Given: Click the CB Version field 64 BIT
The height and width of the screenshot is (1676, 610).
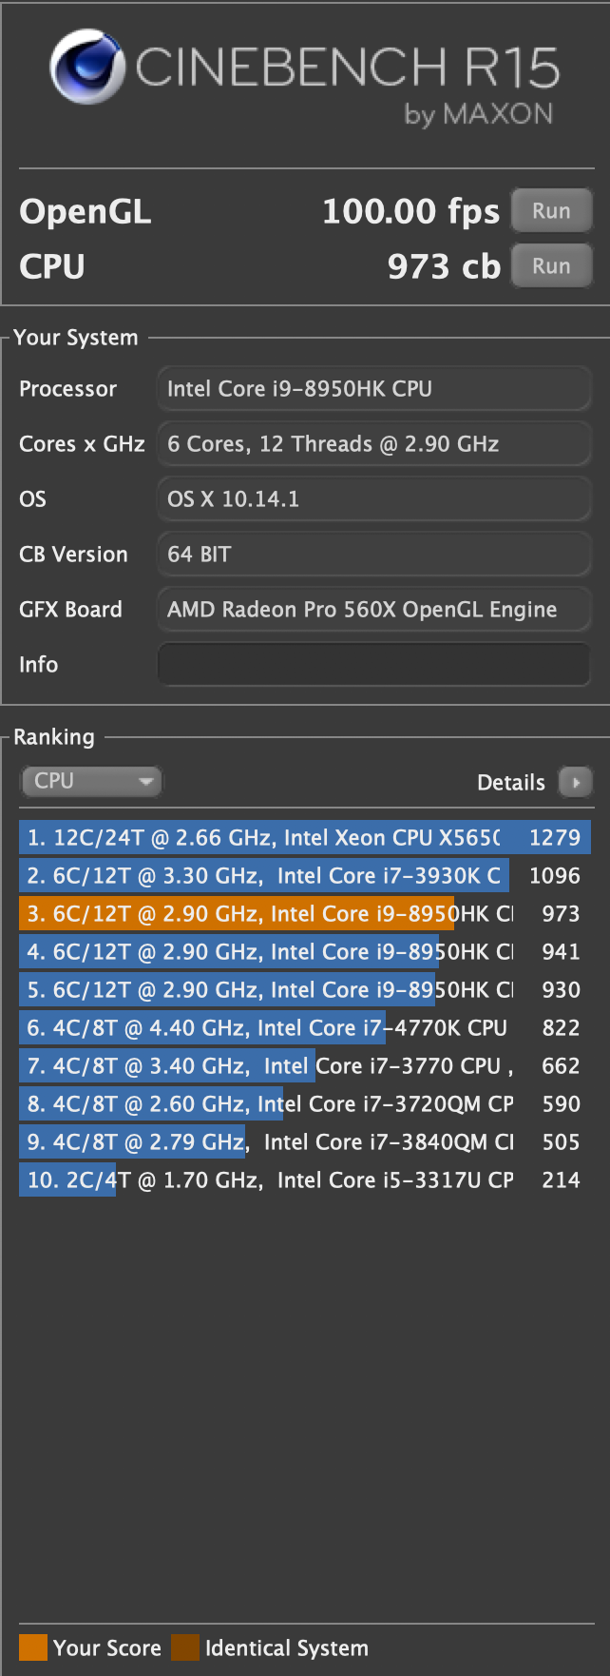Looking at the screenshot, I should 373,555.
